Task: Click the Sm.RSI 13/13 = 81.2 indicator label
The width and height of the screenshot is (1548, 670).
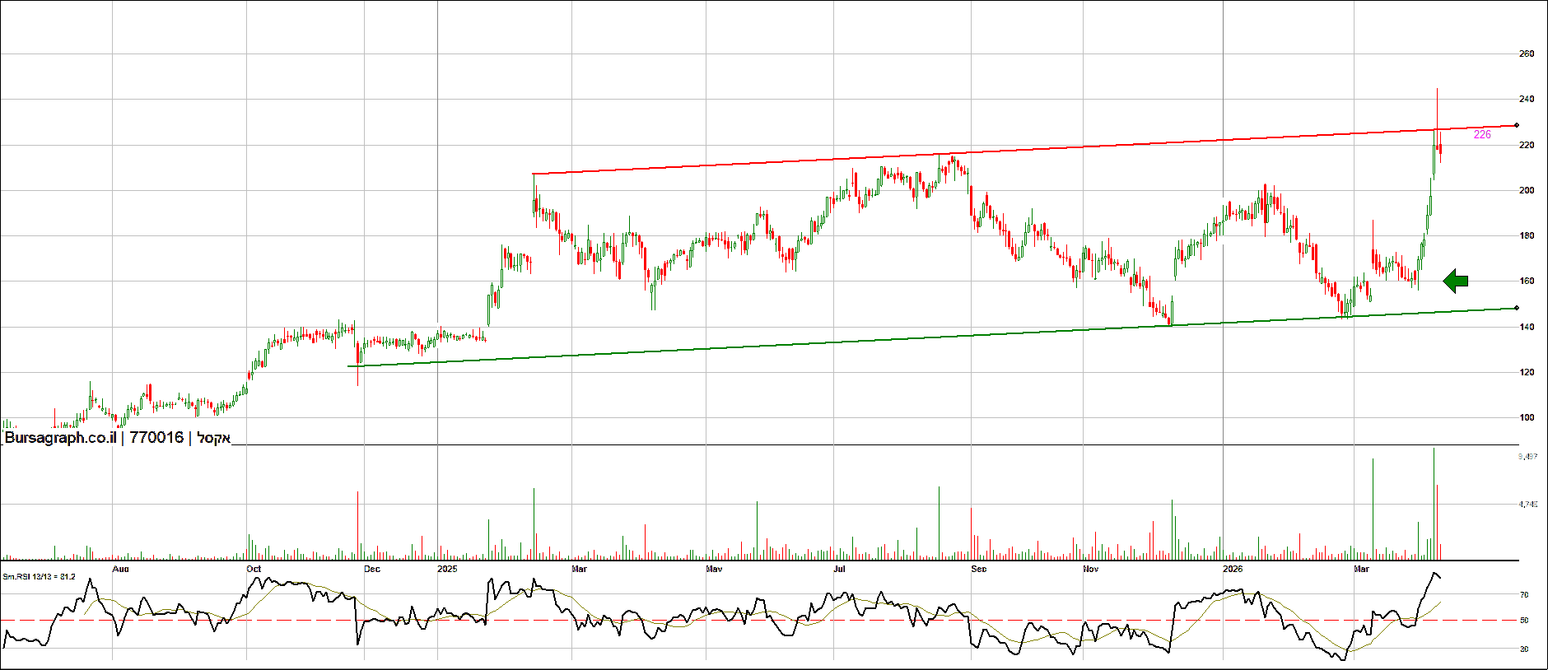Action: (39, 577)
